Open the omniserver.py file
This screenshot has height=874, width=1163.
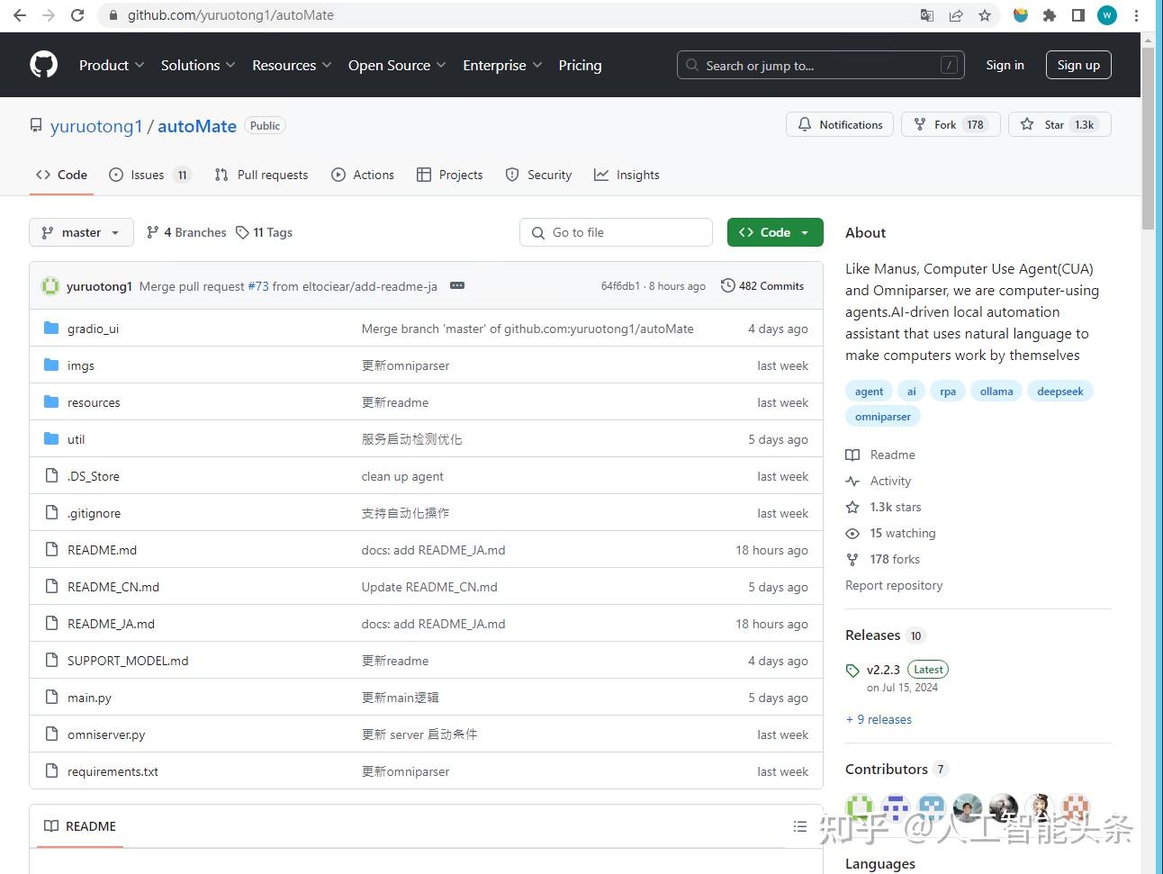(106, 734)
